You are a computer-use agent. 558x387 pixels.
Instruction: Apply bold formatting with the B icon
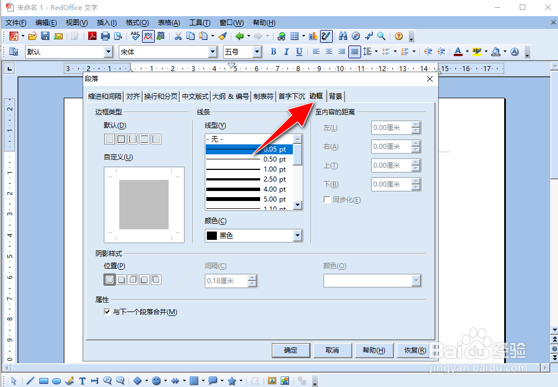pyautogui.click(x=273, y=52)
